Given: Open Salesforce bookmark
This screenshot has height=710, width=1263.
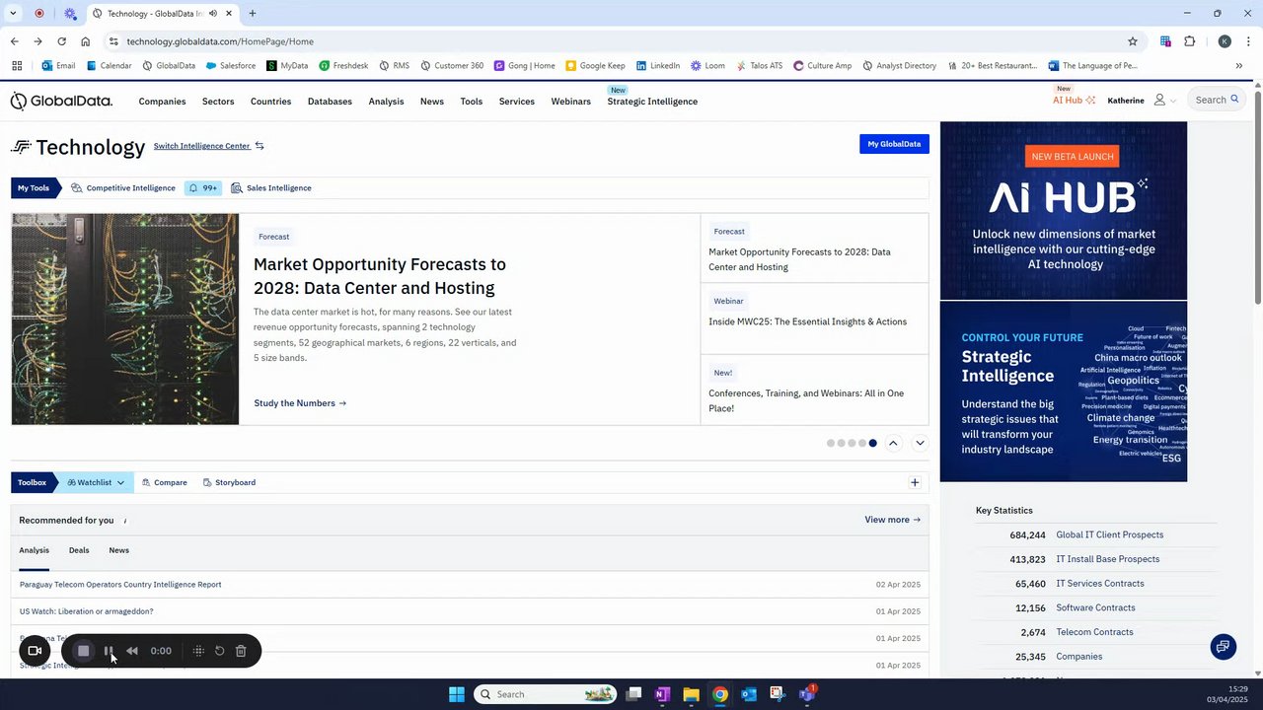Looking at the screenshot, I should pos(230,66).
